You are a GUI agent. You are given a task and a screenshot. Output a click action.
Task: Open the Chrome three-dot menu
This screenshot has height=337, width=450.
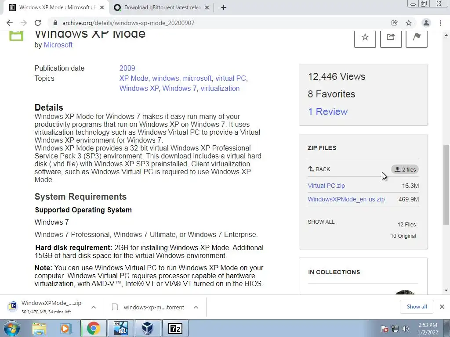[440, 23]
